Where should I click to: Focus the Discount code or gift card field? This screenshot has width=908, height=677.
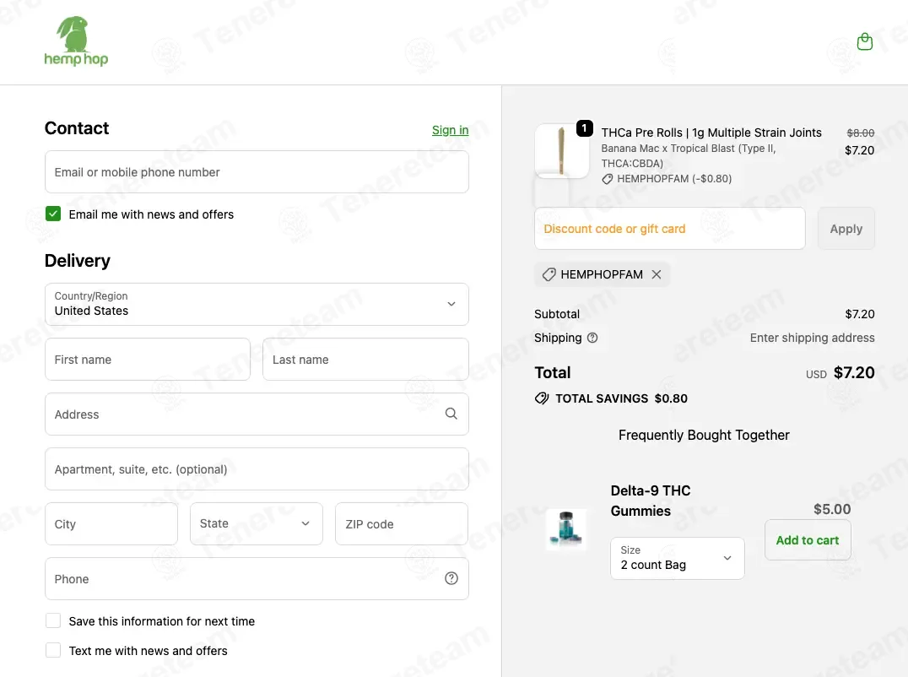tap(669, 229)
